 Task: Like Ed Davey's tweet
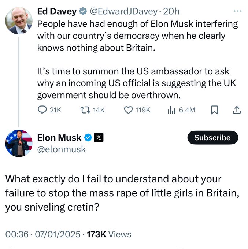(128, 110)
